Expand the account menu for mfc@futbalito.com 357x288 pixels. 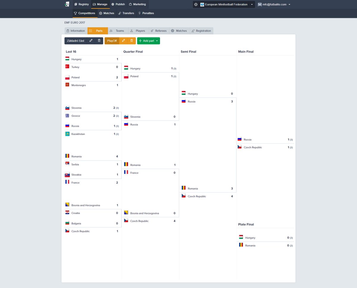point(289,4)
